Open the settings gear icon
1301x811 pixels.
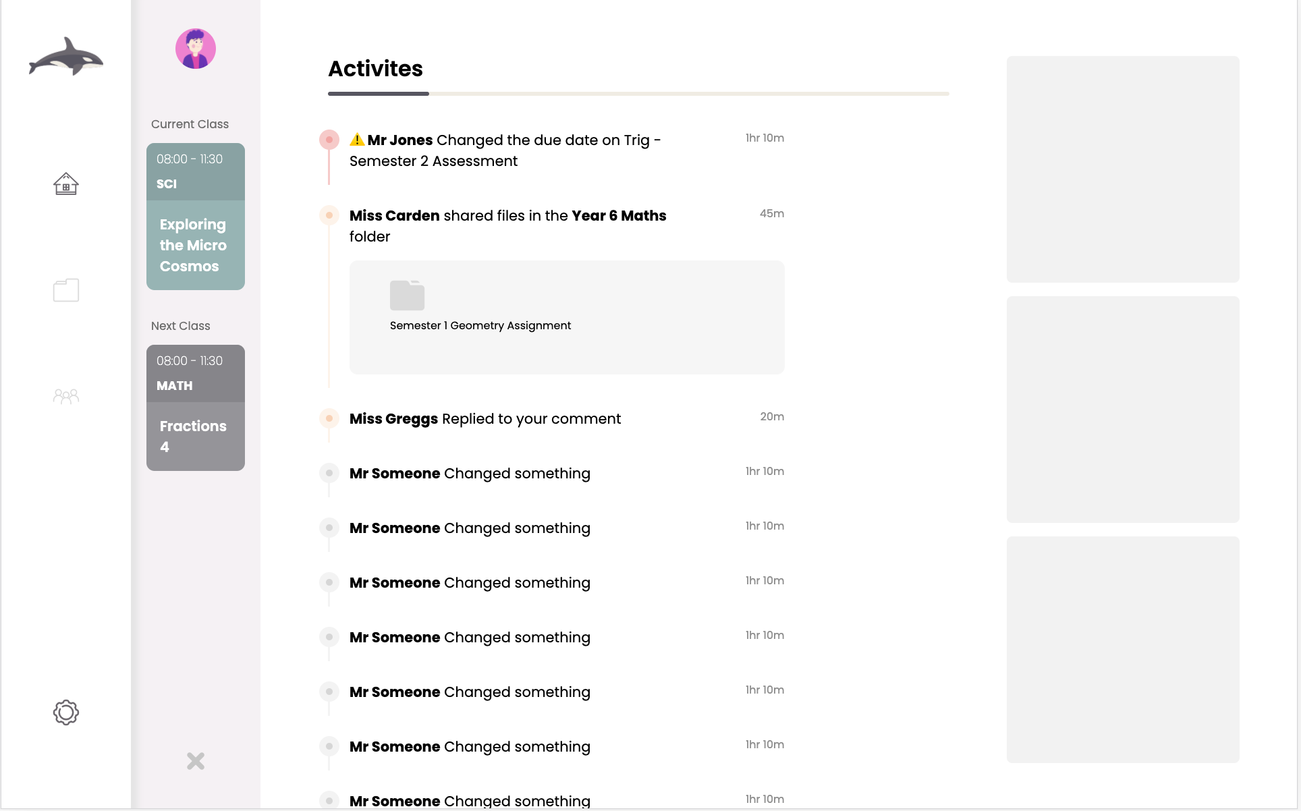coord(66,712)
